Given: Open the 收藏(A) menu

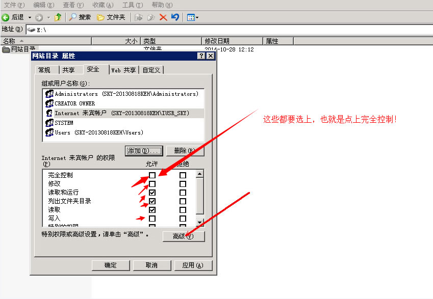Looking at the screenshot, I should click(x=103, y=5).
